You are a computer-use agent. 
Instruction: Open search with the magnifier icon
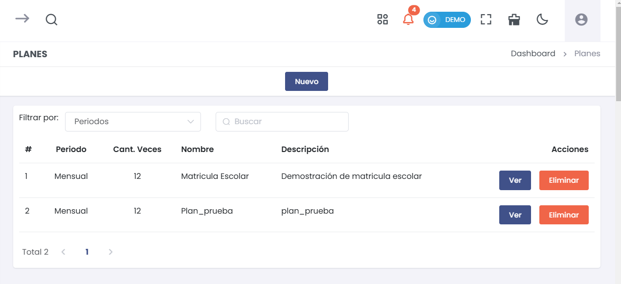click(x=51, y=20)
